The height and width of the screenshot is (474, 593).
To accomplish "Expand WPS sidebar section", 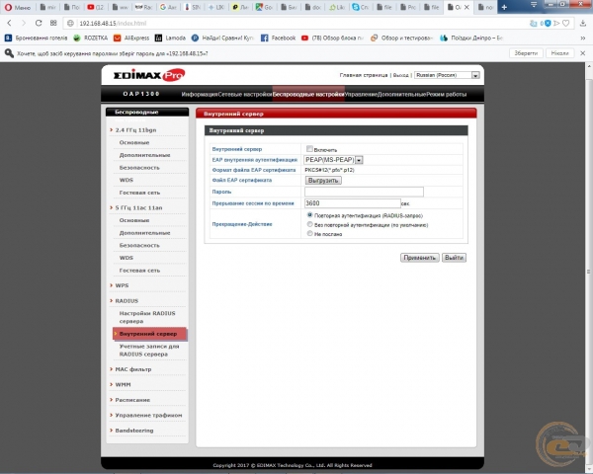I will click(122, 285).
